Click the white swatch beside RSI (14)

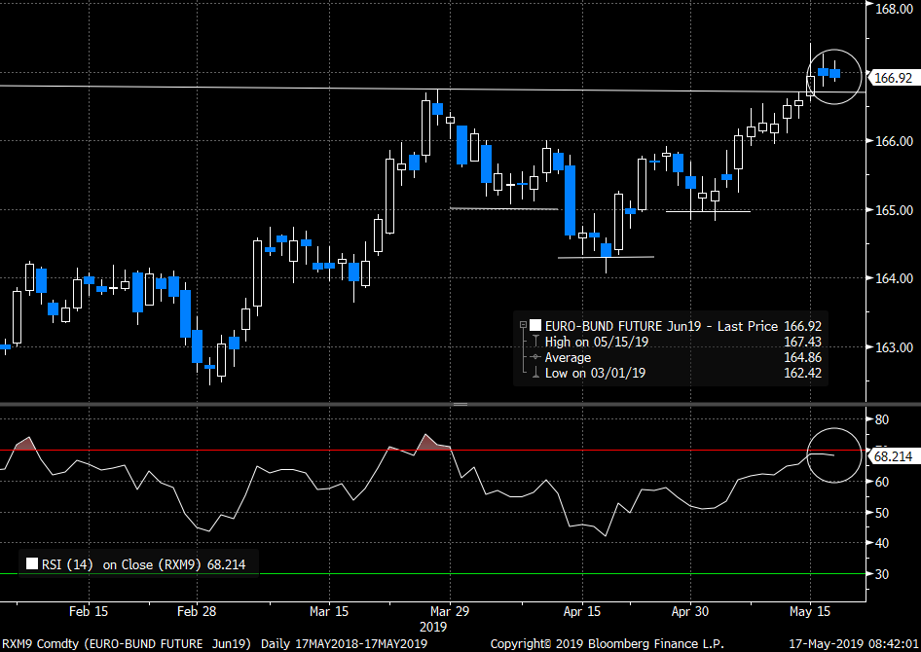32,564
